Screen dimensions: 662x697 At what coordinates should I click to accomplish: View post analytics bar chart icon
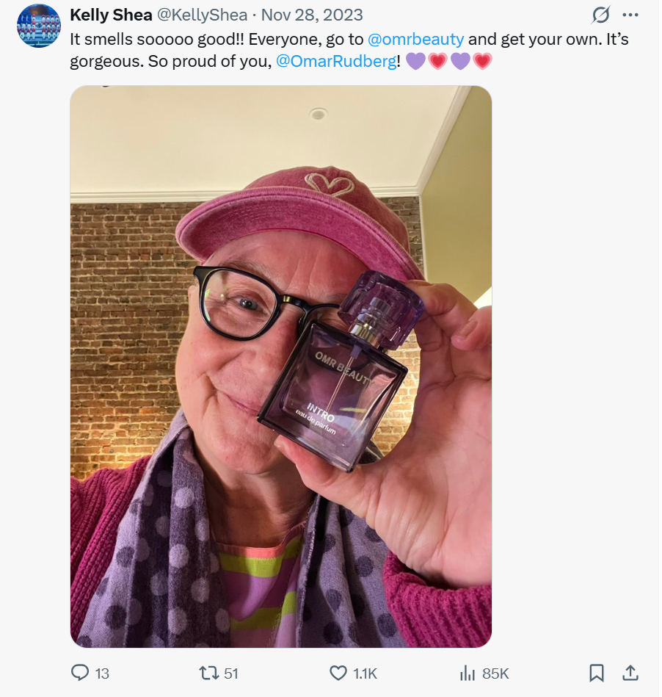(x=467, y=673)
